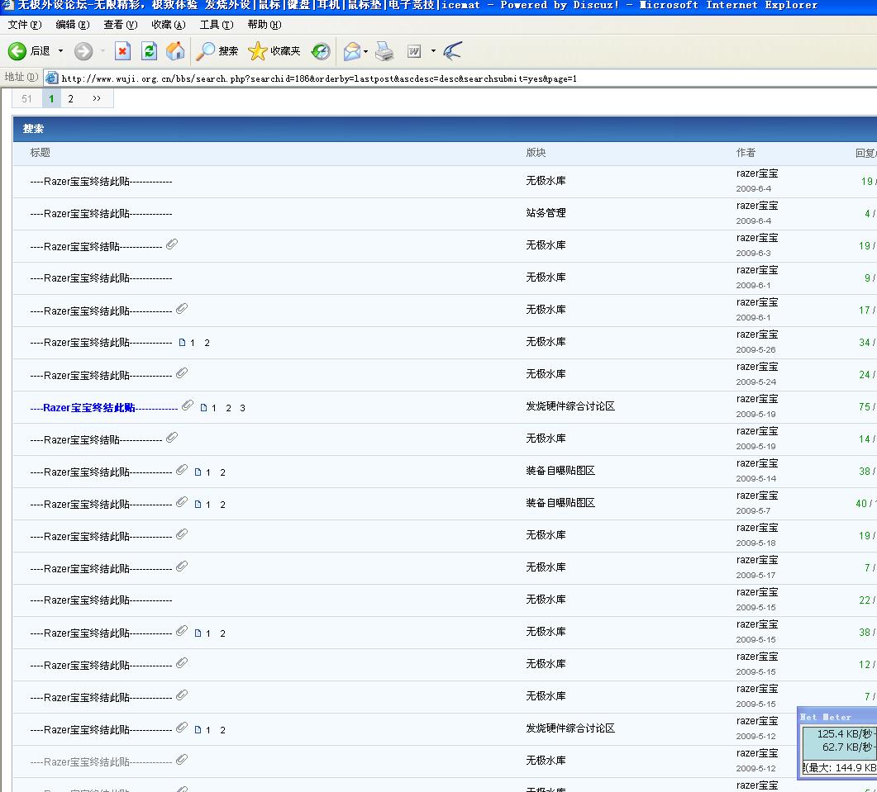
Task: Open browsing History clock icon
Action: [x=320, y=51]
